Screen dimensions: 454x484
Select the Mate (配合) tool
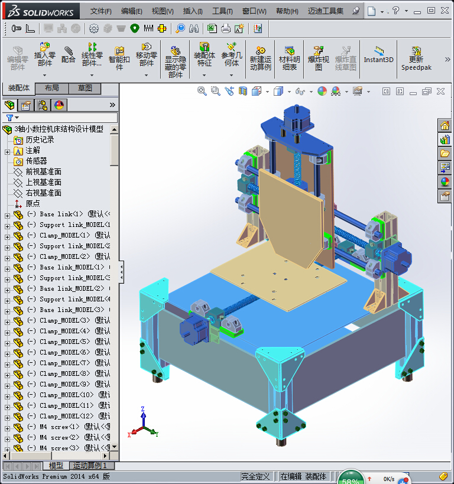[x=68, y=54]
